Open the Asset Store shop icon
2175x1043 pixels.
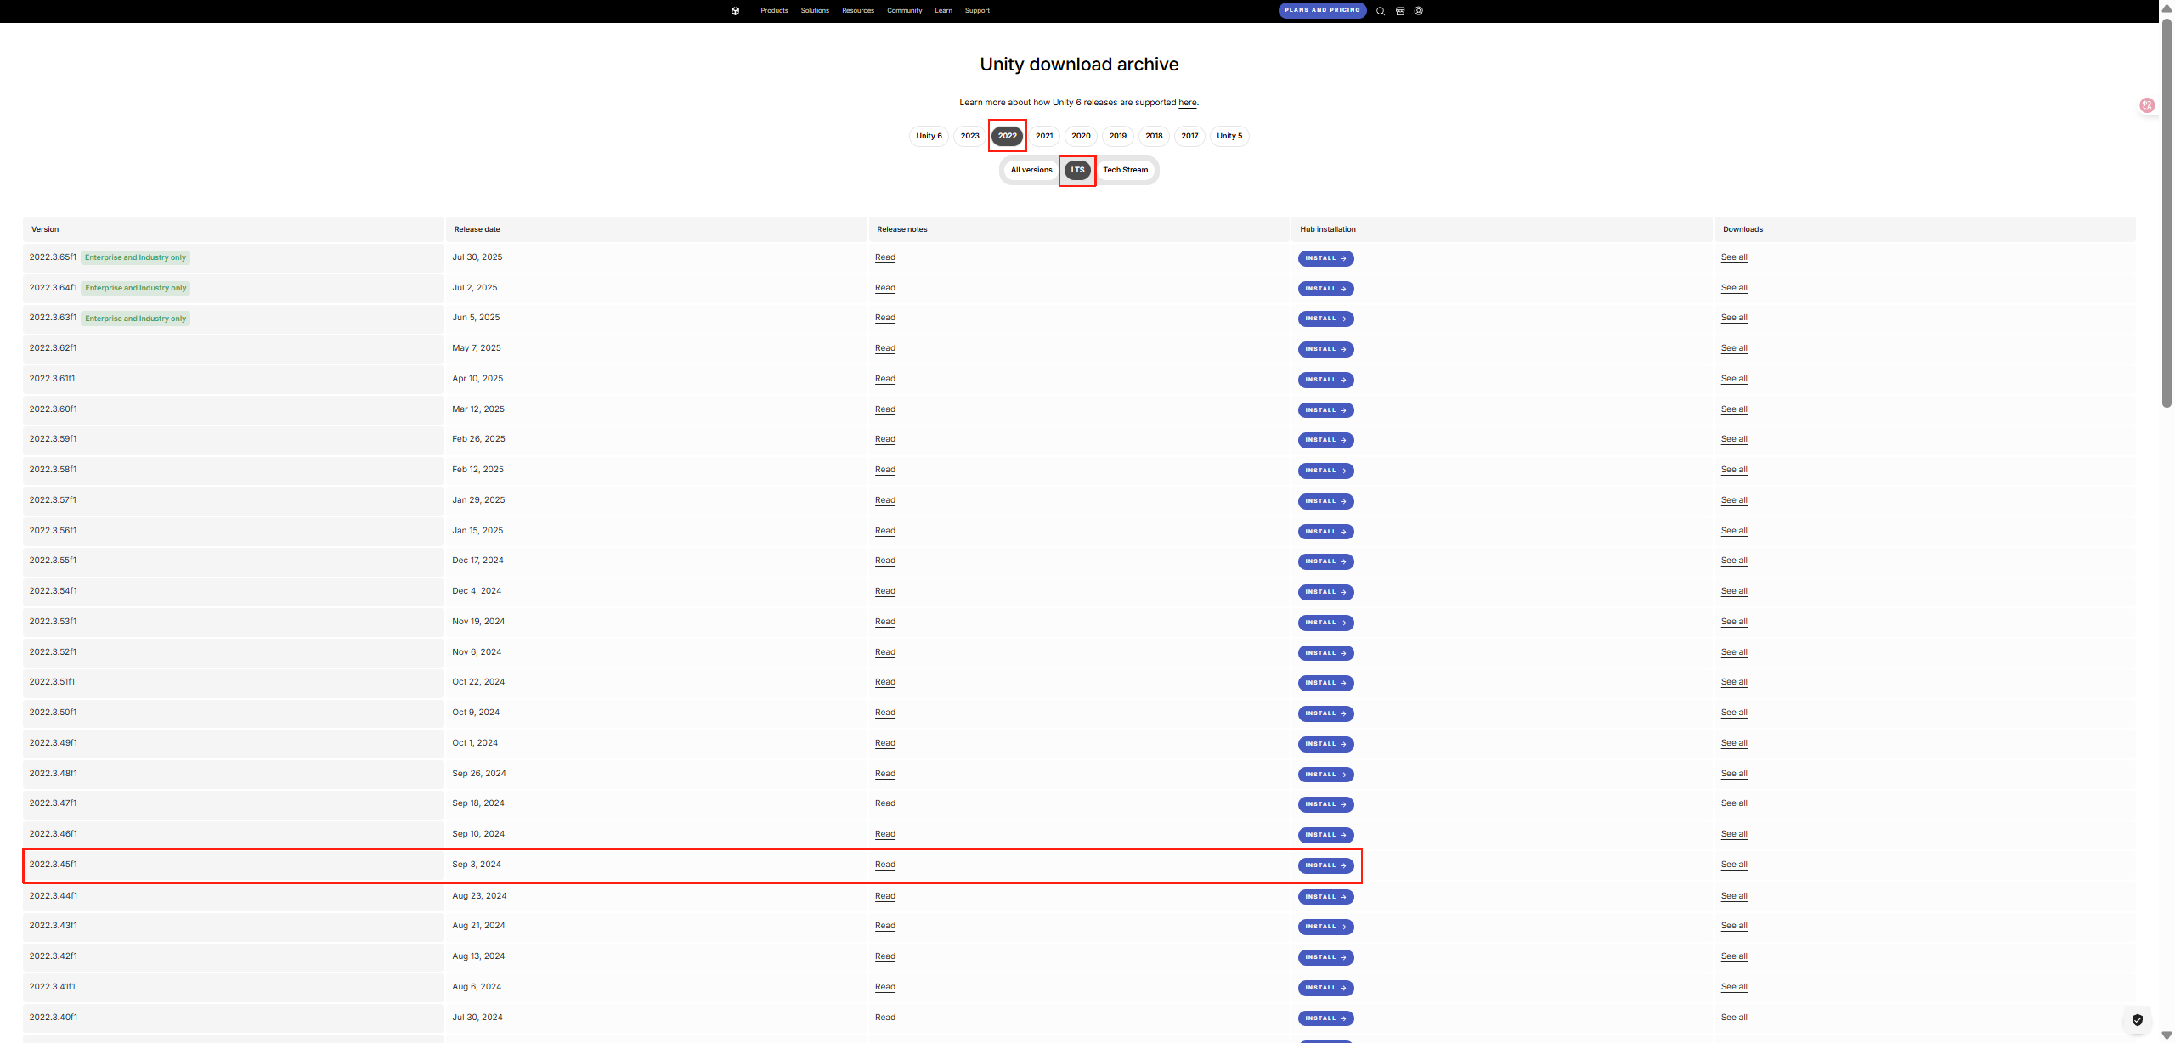pos(1400,11)
